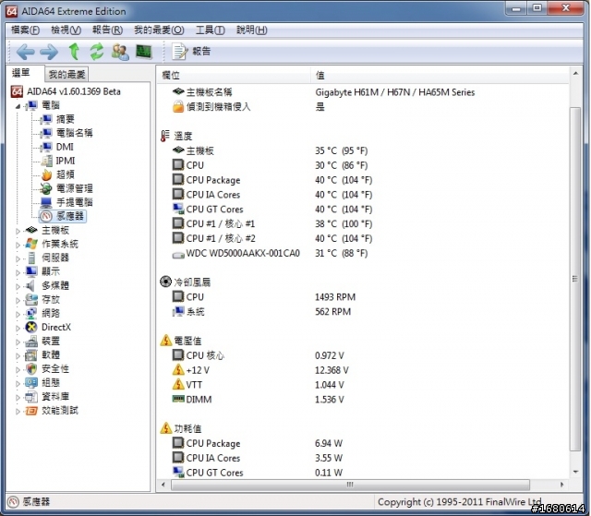591x516 pixels.
Task: Click the thermometer icon beside 溫度
Action: coord(165,136)
